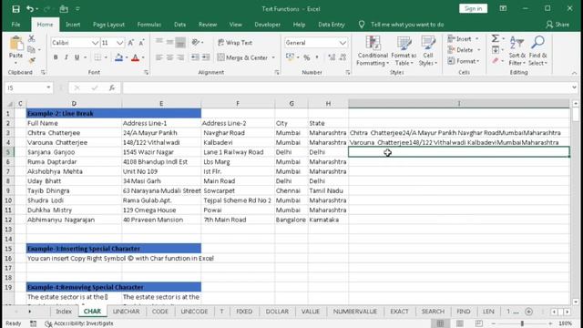583x328 pixels.
Task: Select cell with Sanjana Ganjoo
Action: coord(74,152)
